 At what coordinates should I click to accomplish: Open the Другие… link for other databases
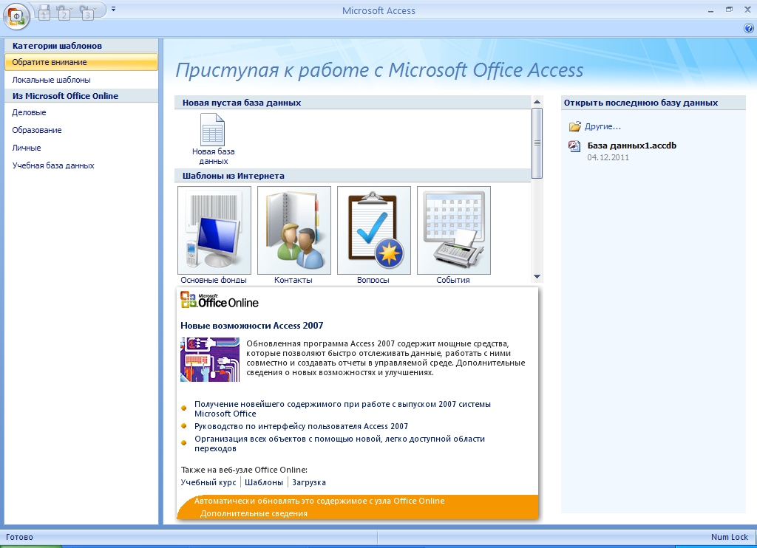point(602,126)
